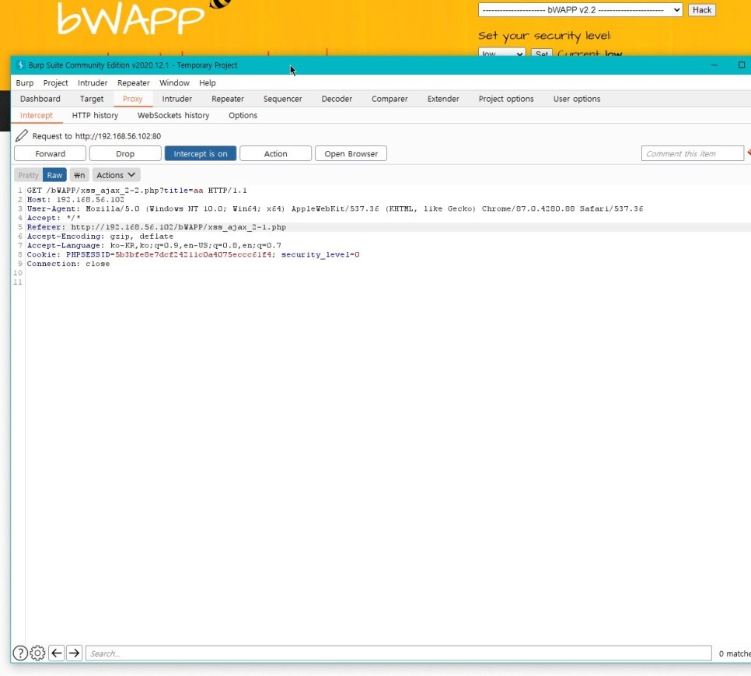Select the Raw view button

pyautogui.click(x=54, y=175)
